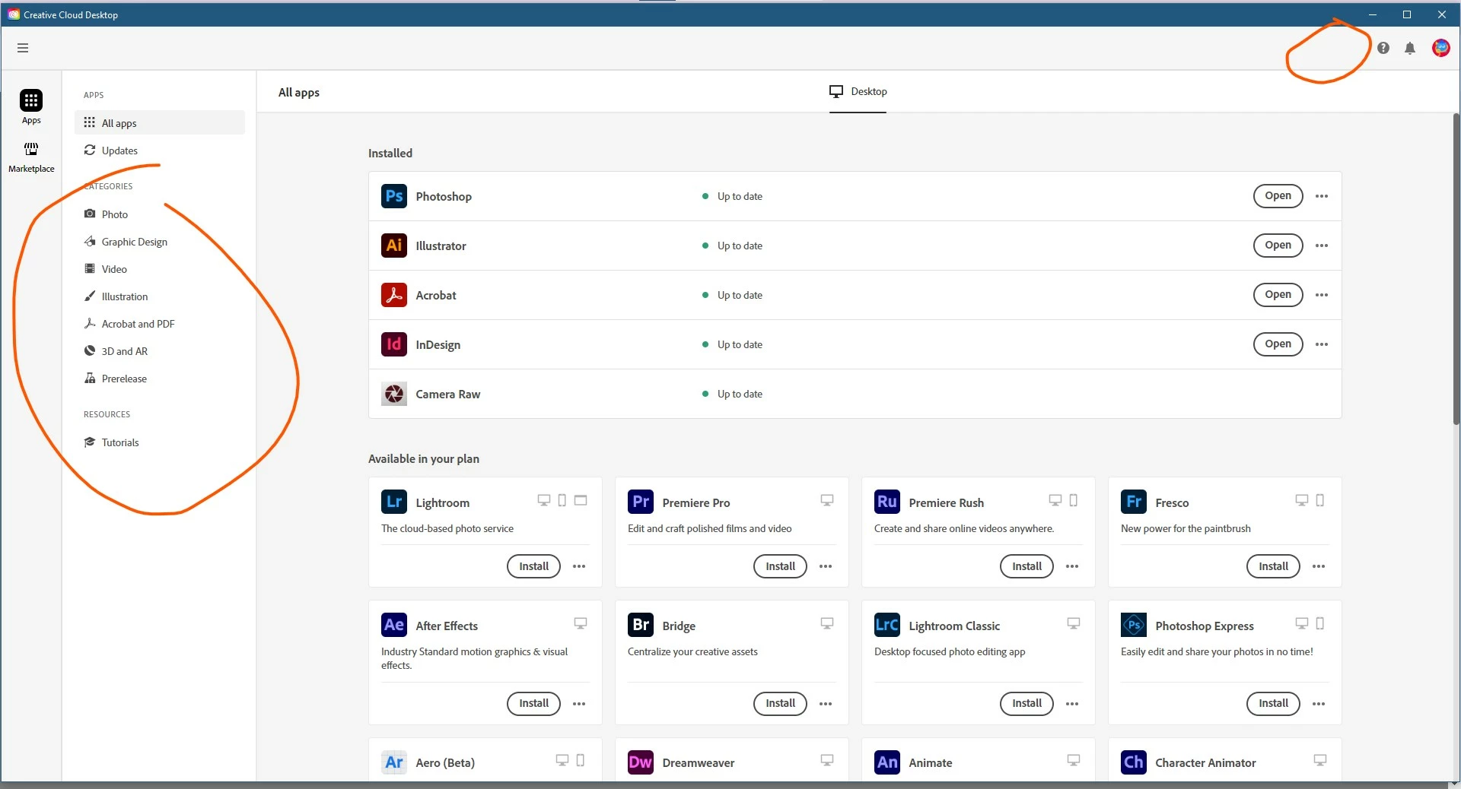
Task: Open the notifications bell icon
Action: pyautogui.click(x=1410, y=48)
